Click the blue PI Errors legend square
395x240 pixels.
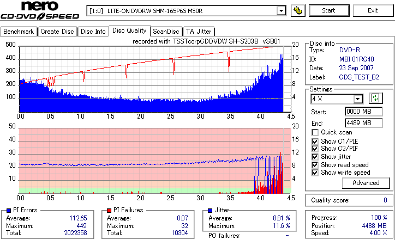[x=9, y=211]
